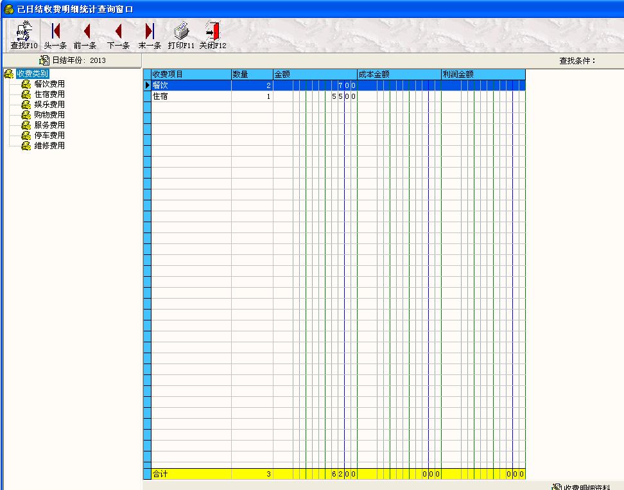Click the row indicator arrow for 餐饮
This screenshot has width=624, height=490.
147,85
